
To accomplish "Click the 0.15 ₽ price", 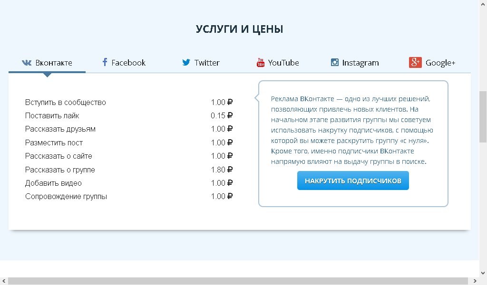I will coord(222,116).
